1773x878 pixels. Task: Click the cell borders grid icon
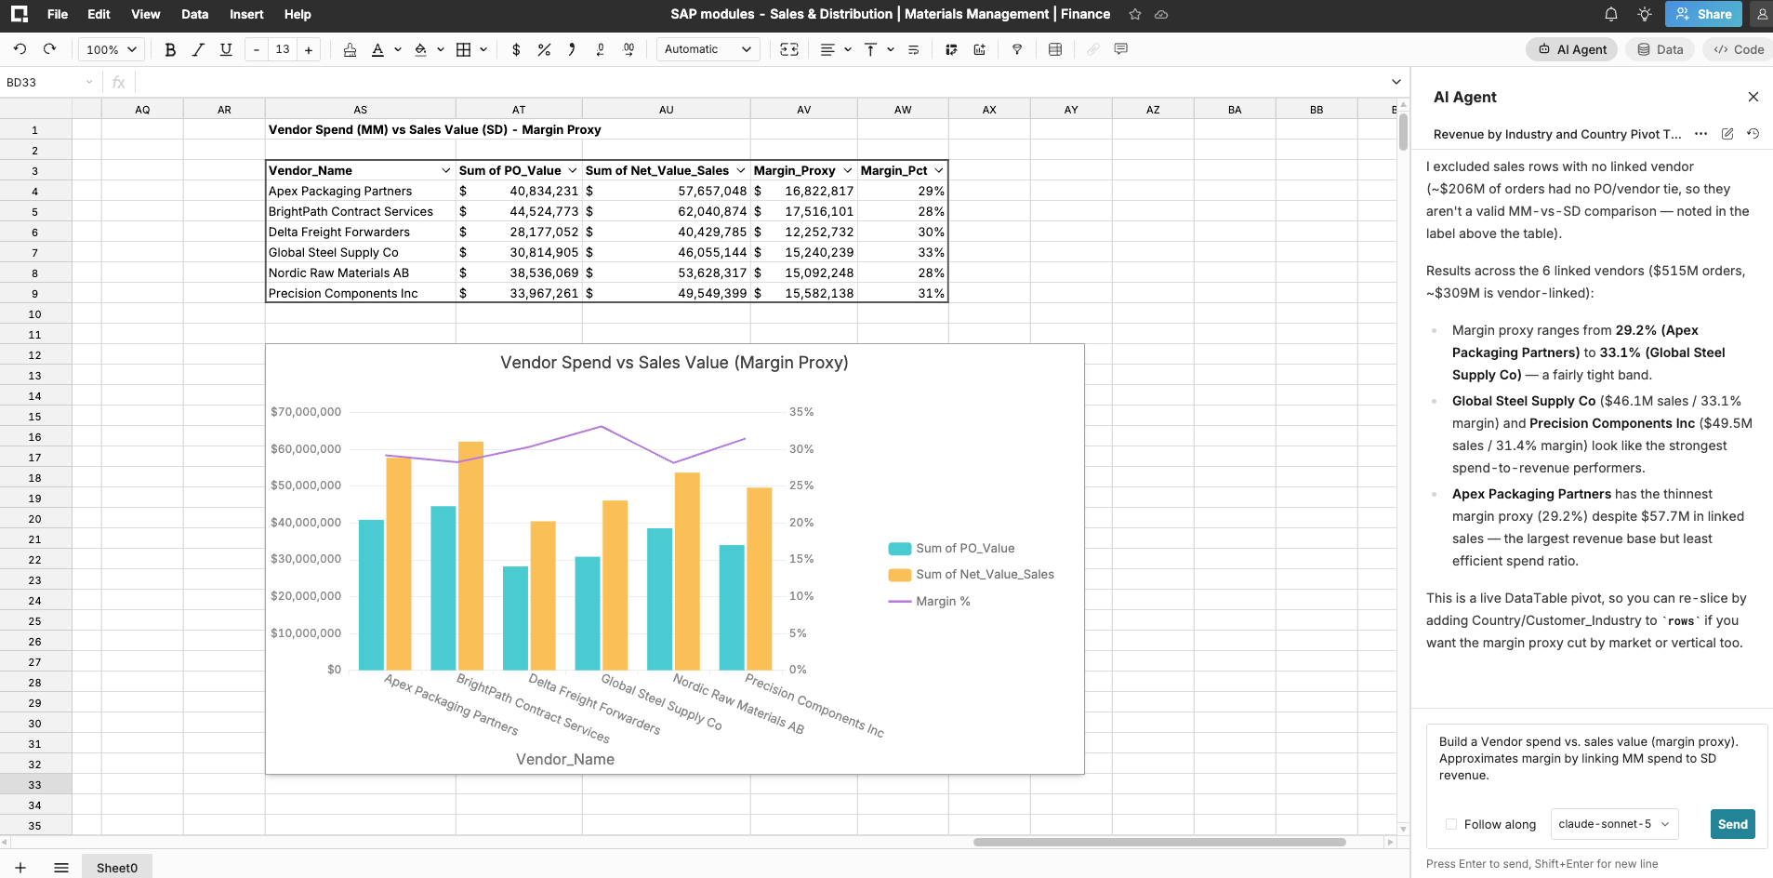point(463,49)
